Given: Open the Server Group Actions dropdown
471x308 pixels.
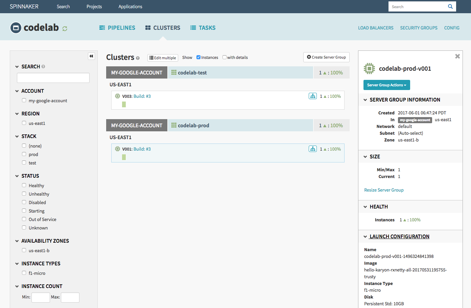Looking at the screenshot, I should [386, 85].
